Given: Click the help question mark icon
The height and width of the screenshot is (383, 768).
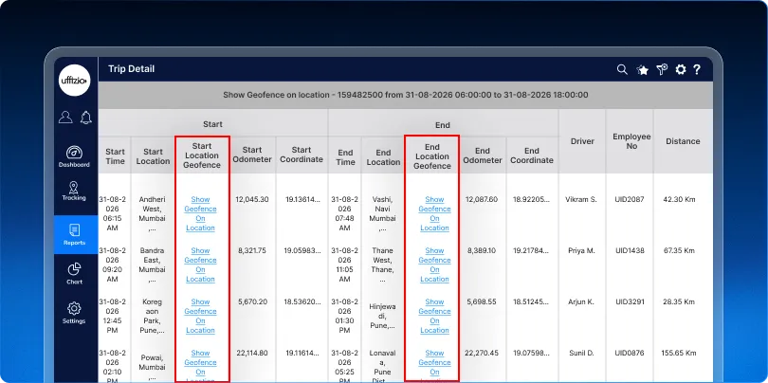Looking at the screenshot, I should (x=697, y=69).
